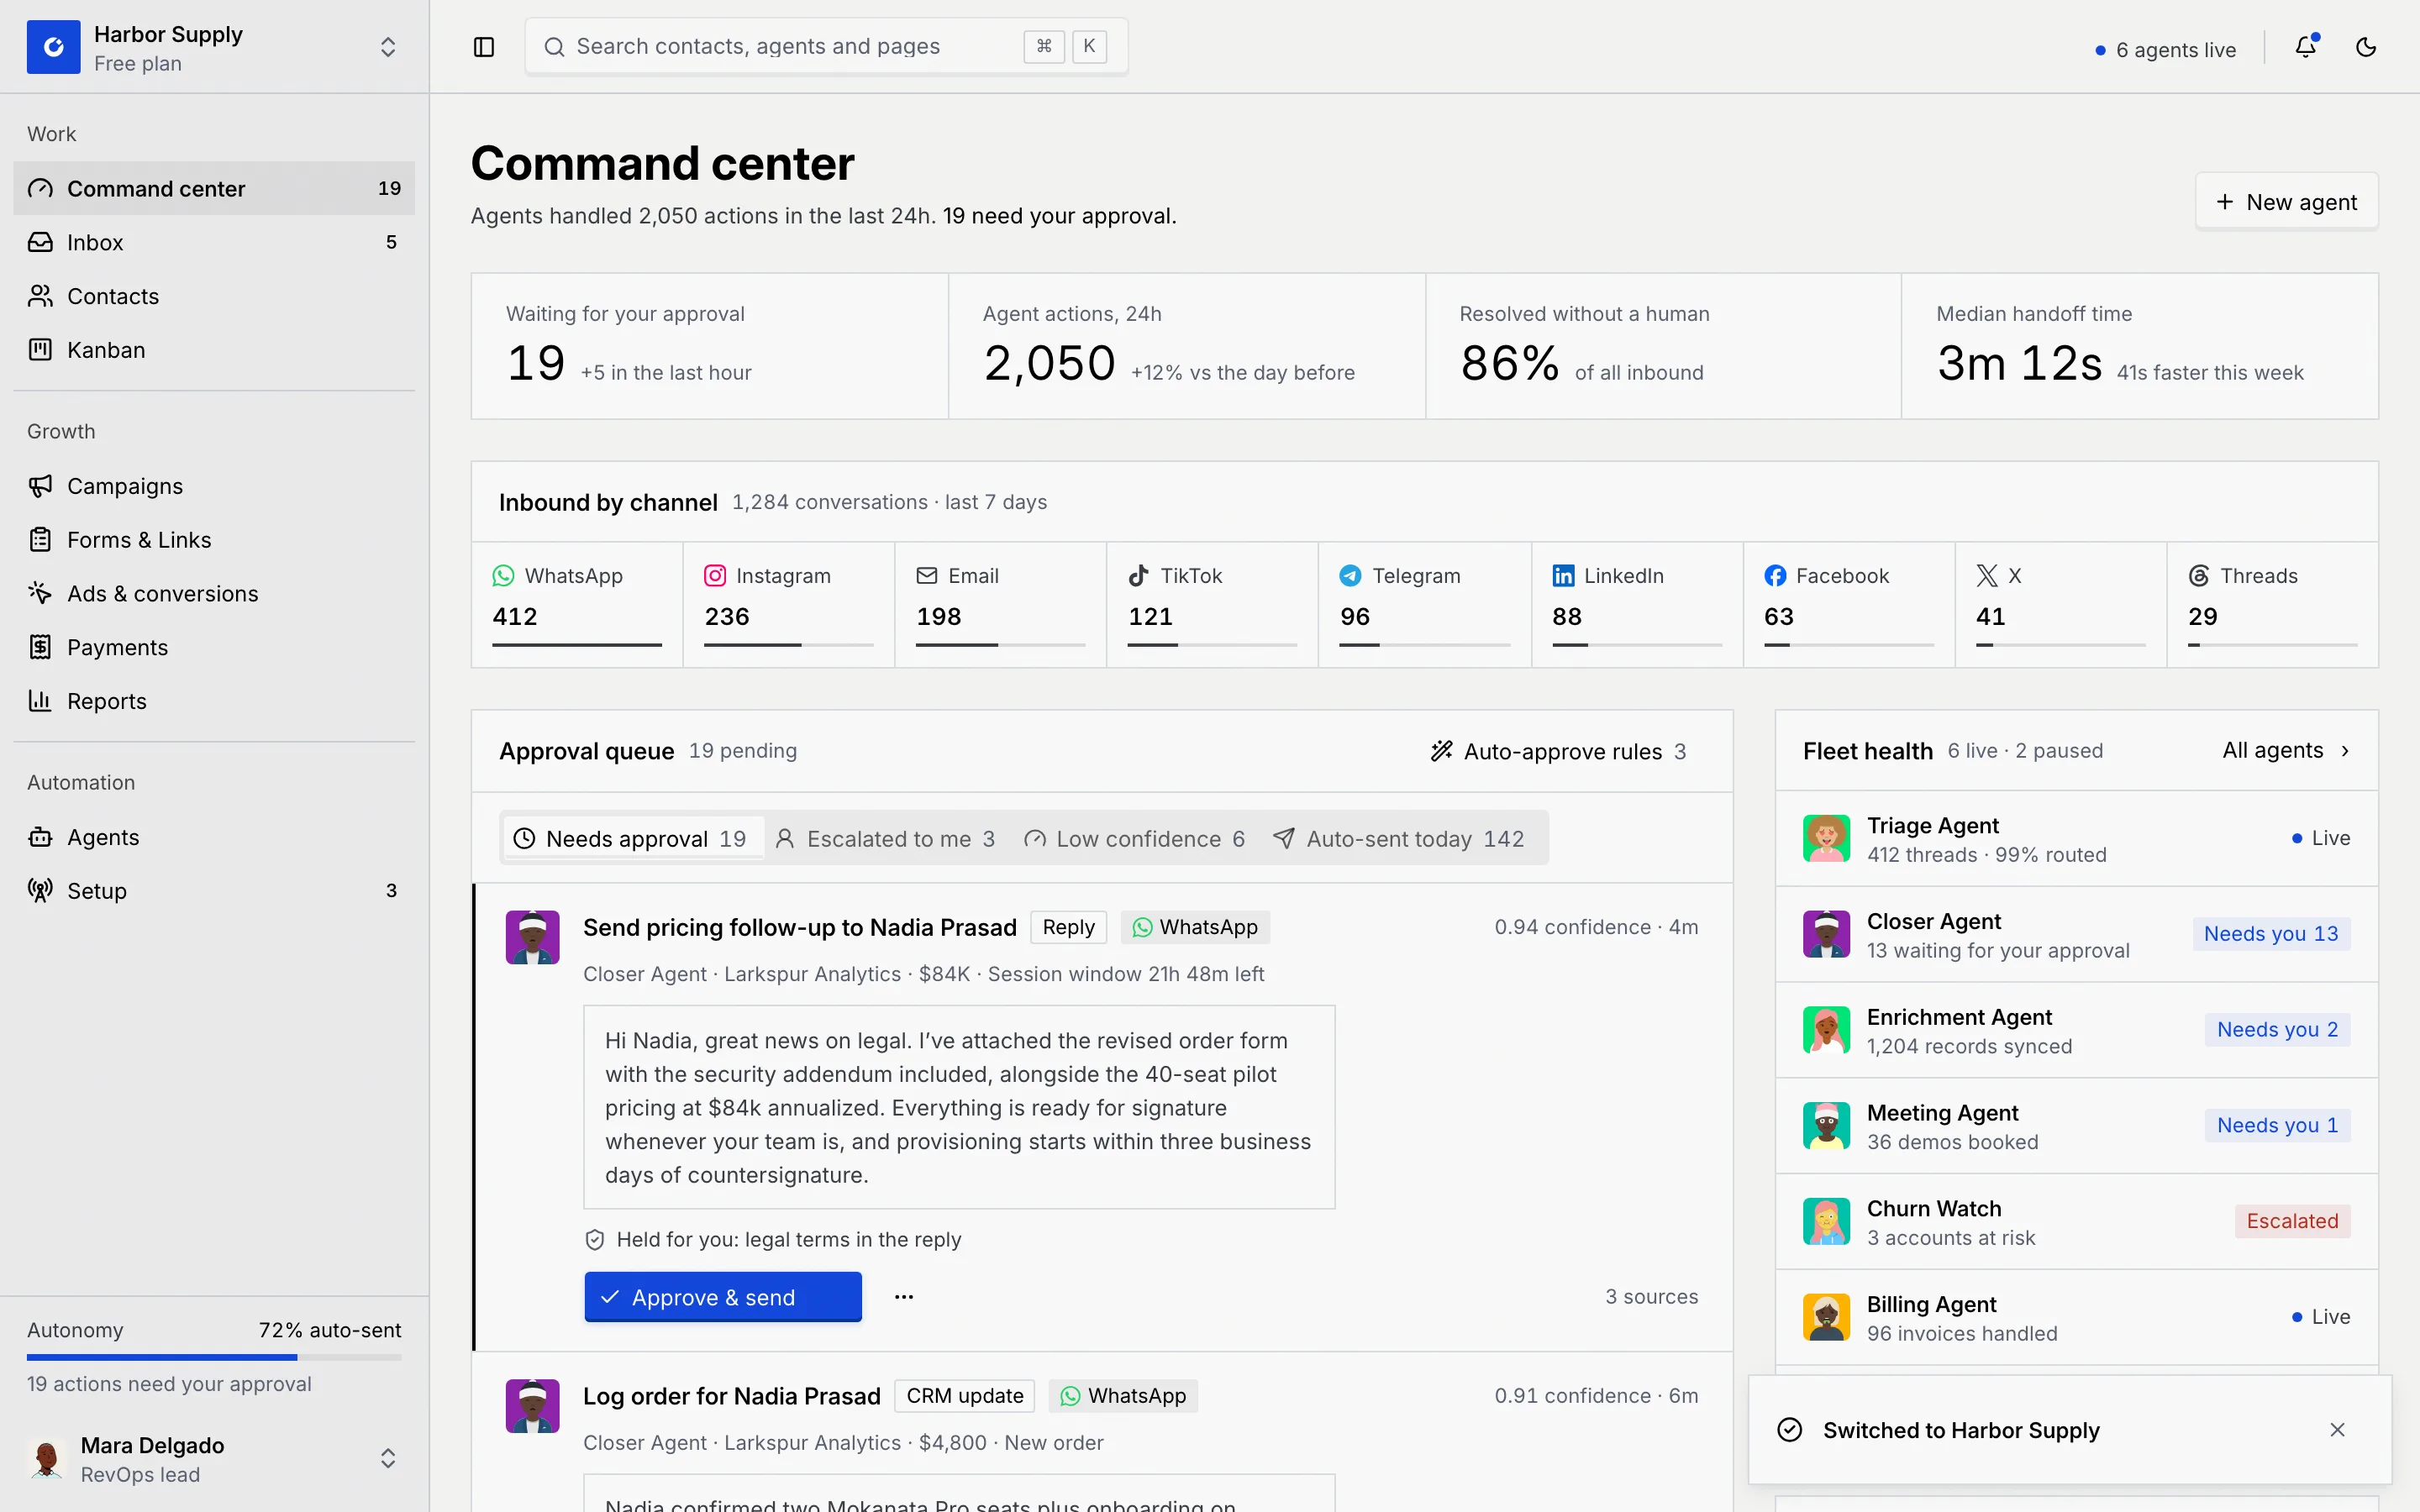The image size is (2420, 1512).
Task: Expand the Mara Delgado user menu
Action: click(388, 1459)
